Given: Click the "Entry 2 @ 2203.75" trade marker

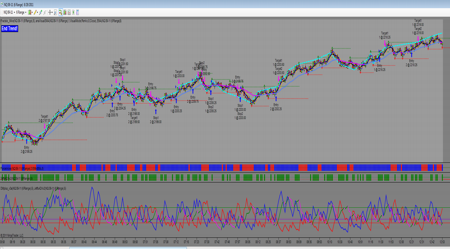Looking at the screenshot, I should (x=112, y=113).
